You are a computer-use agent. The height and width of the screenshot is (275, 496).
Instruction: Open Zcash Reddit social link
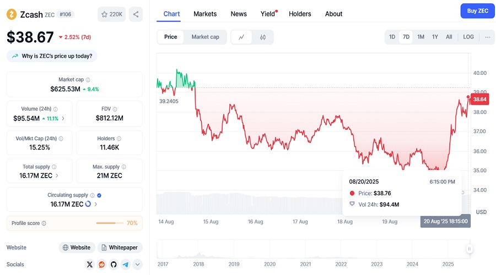tap(101, 265)
